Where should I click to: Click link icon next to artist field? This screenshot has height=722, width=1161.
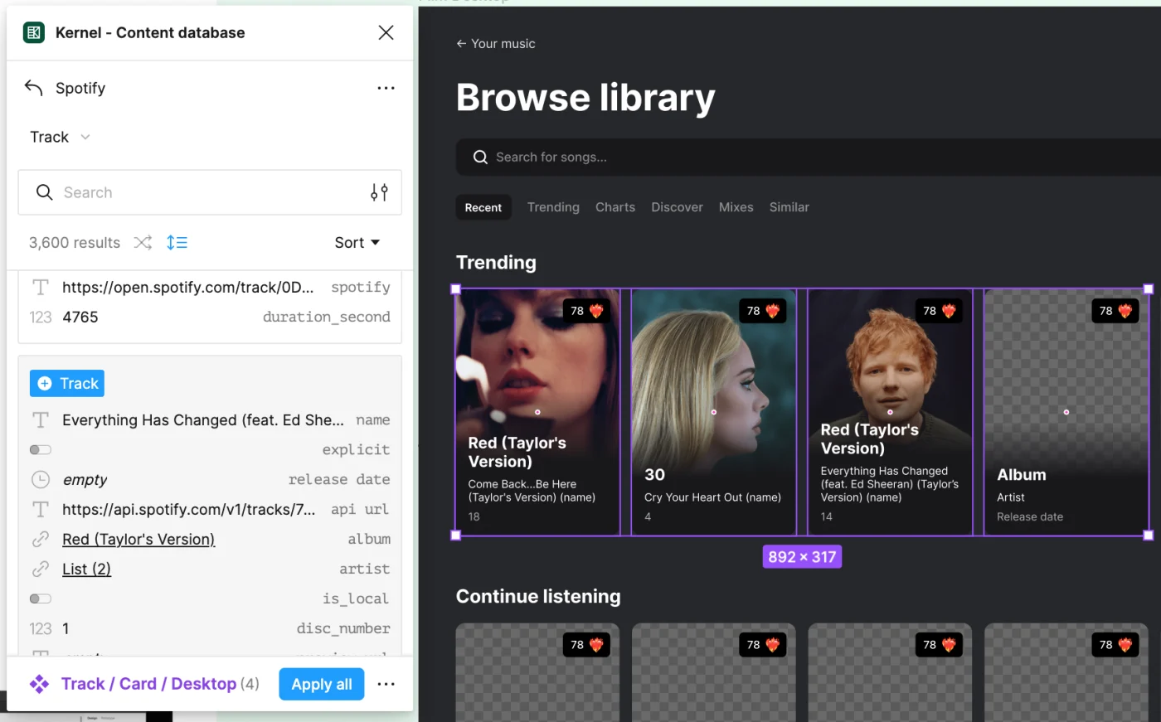coord(40,569)
